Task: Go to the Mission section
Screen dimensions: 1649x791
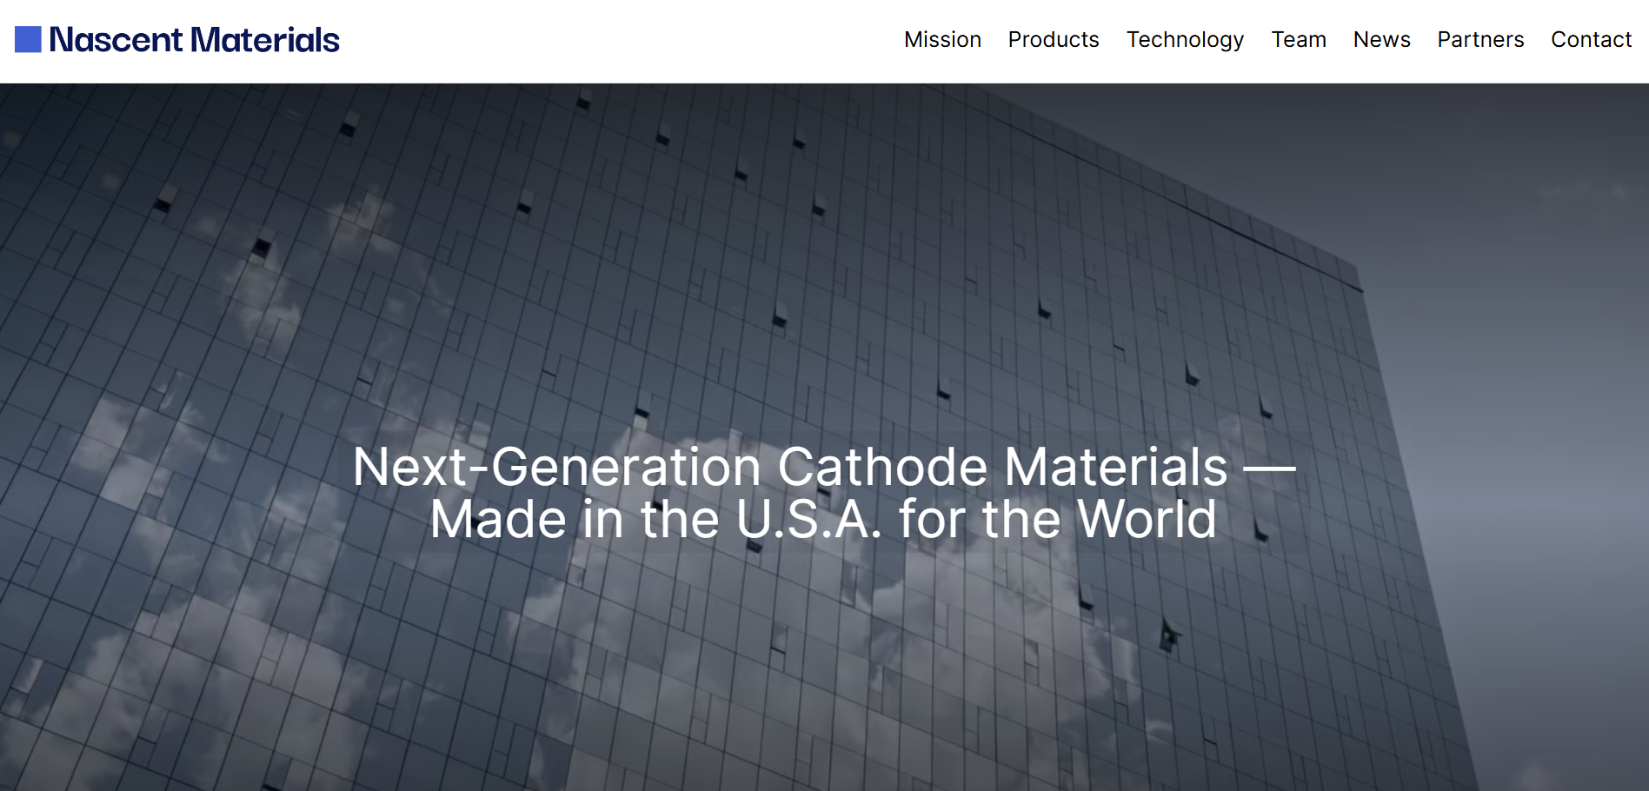Action: click(x=942, y=40)
